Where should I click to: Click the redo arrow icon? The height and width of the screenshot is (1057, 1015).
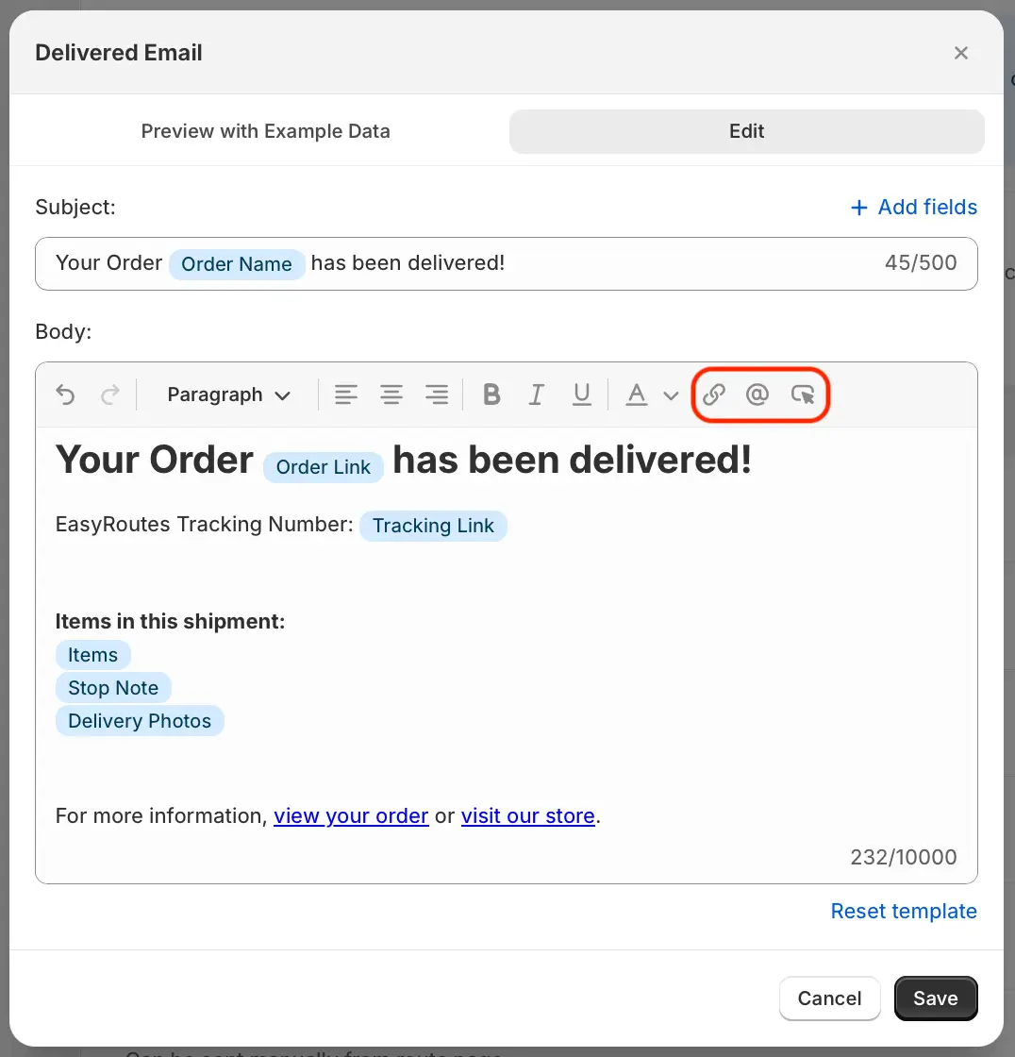point(110,394)
